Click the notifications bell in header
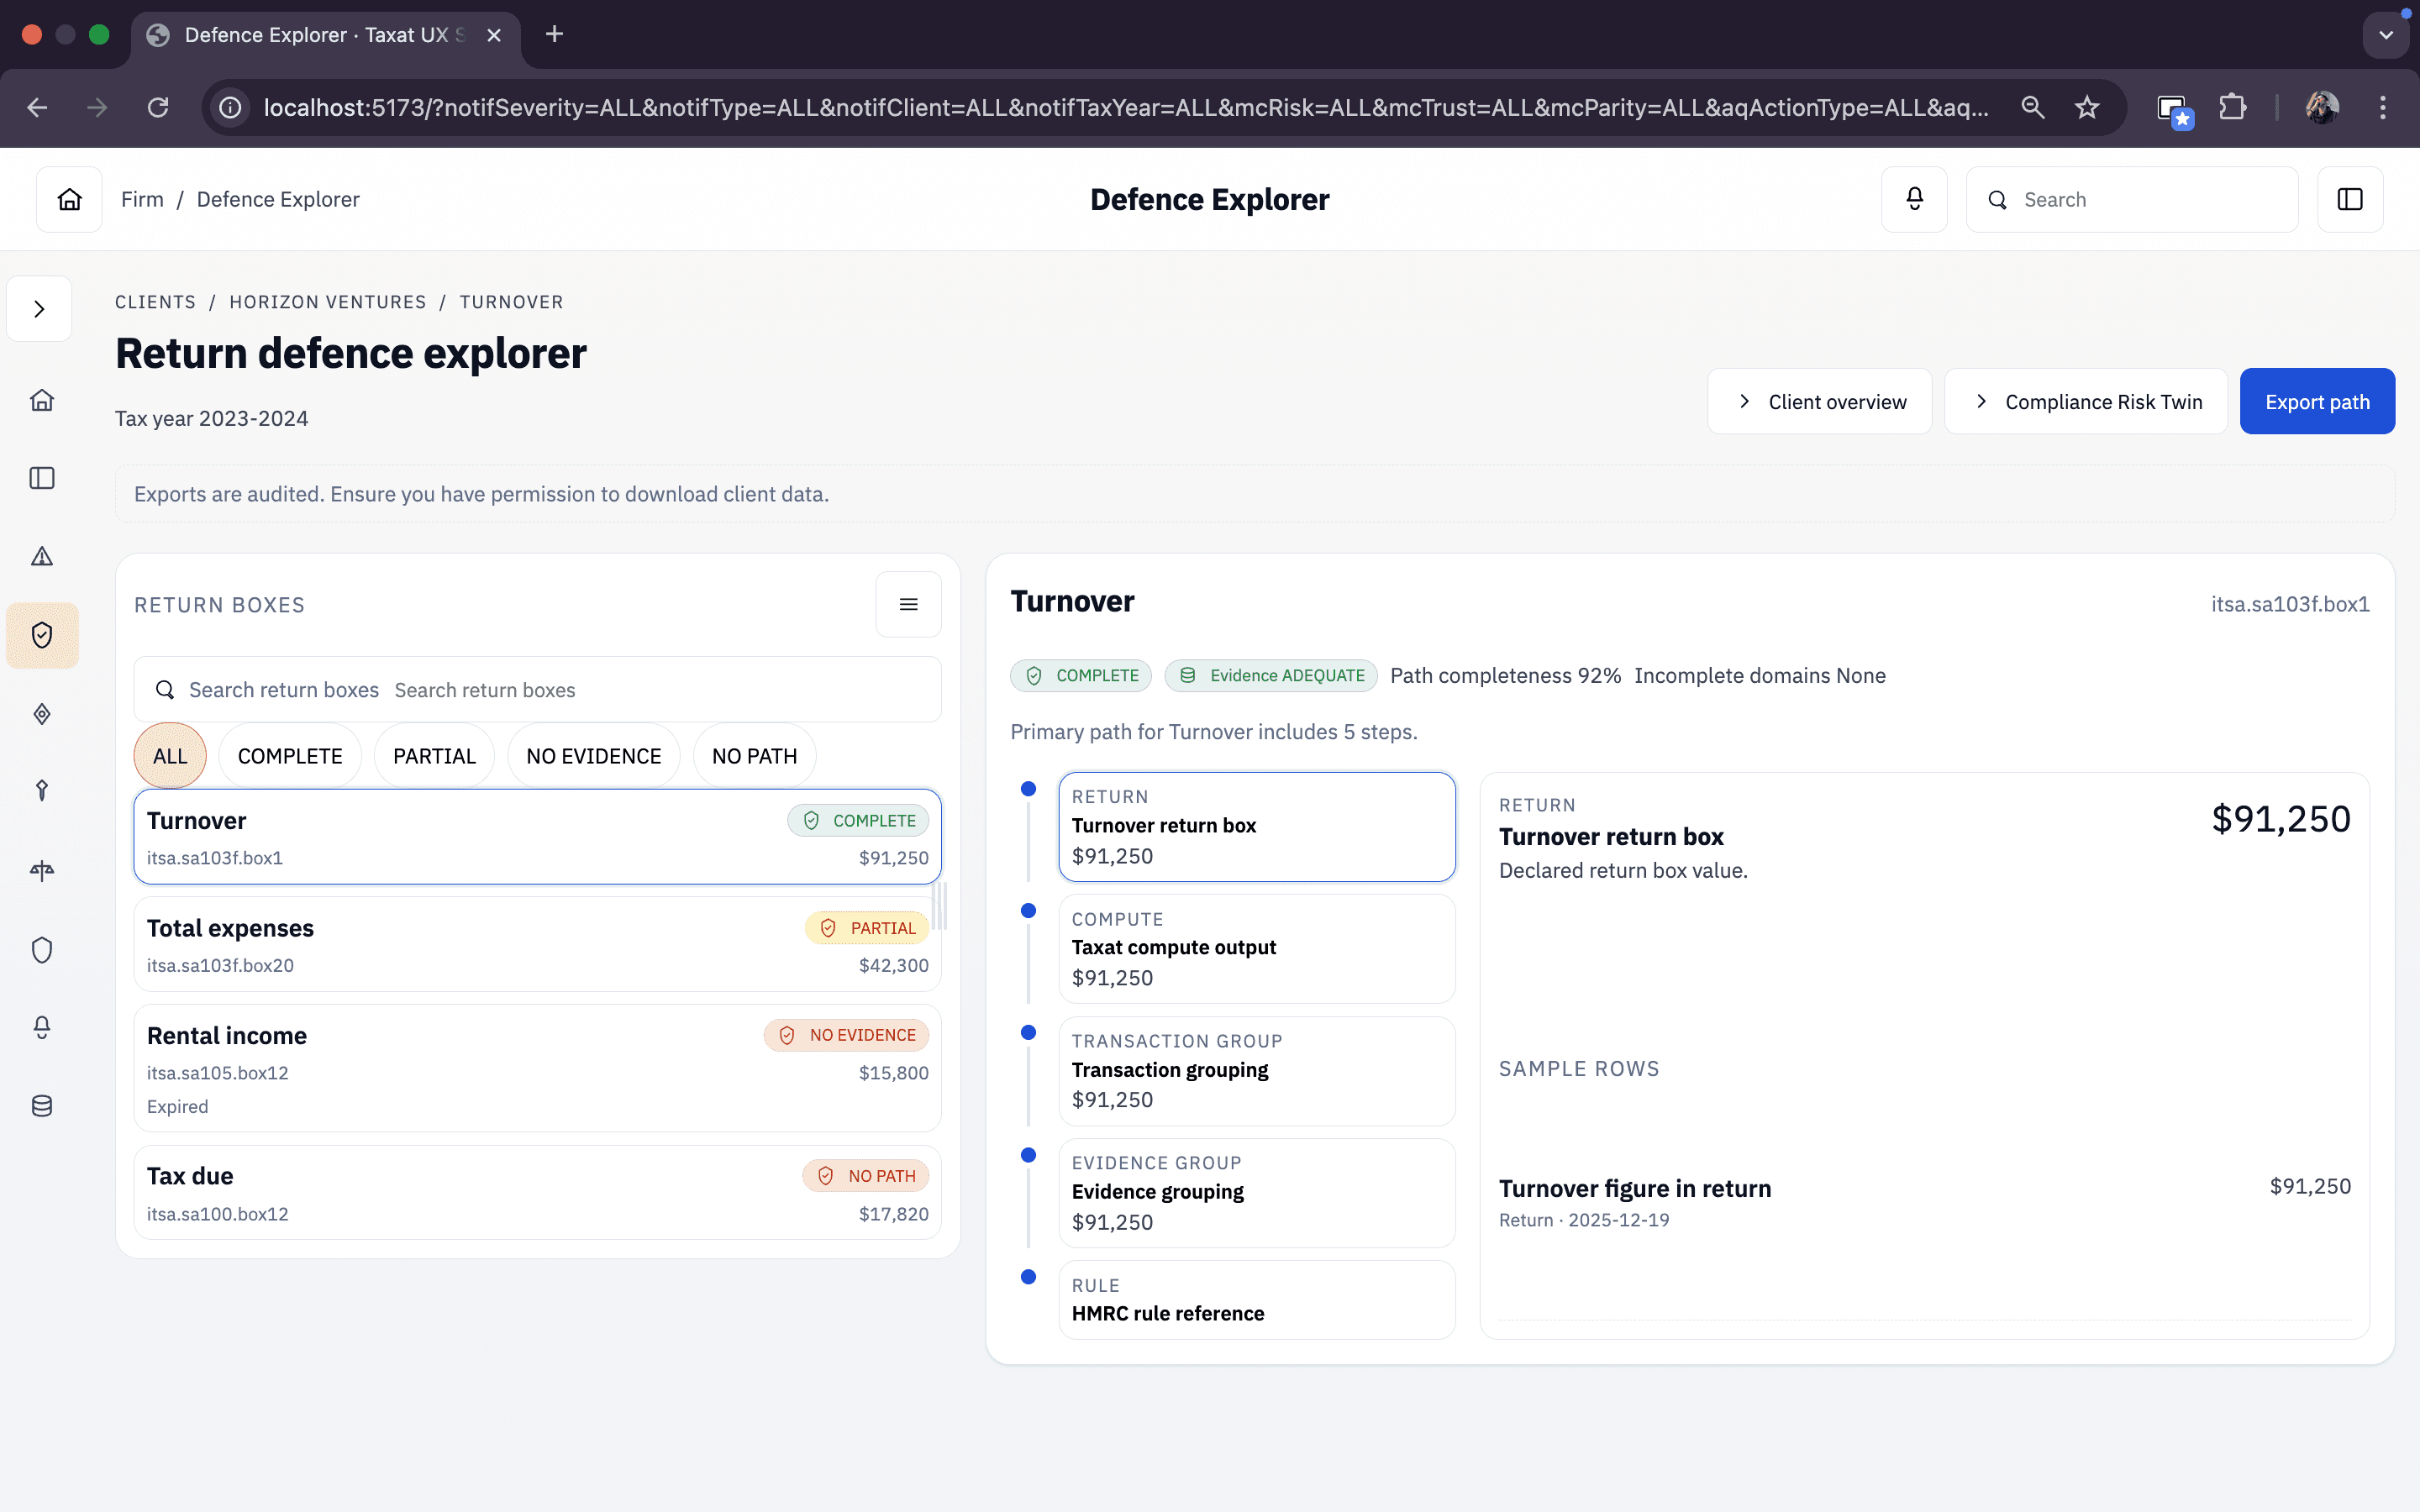Viewport: 2420px width, 1512px height. [1914, 199]
